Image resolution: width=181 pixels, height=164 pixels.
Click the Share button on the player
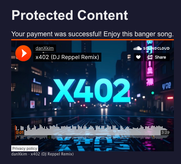click(157, 57)
